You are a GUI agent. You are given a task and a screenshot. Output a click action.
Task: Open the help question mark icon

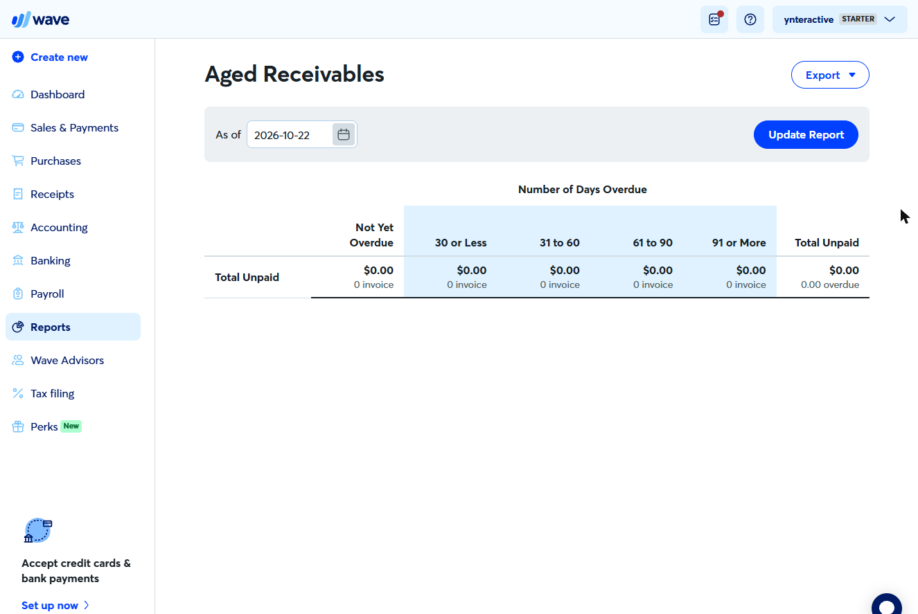pyautogui.click(x=750, y=19)
